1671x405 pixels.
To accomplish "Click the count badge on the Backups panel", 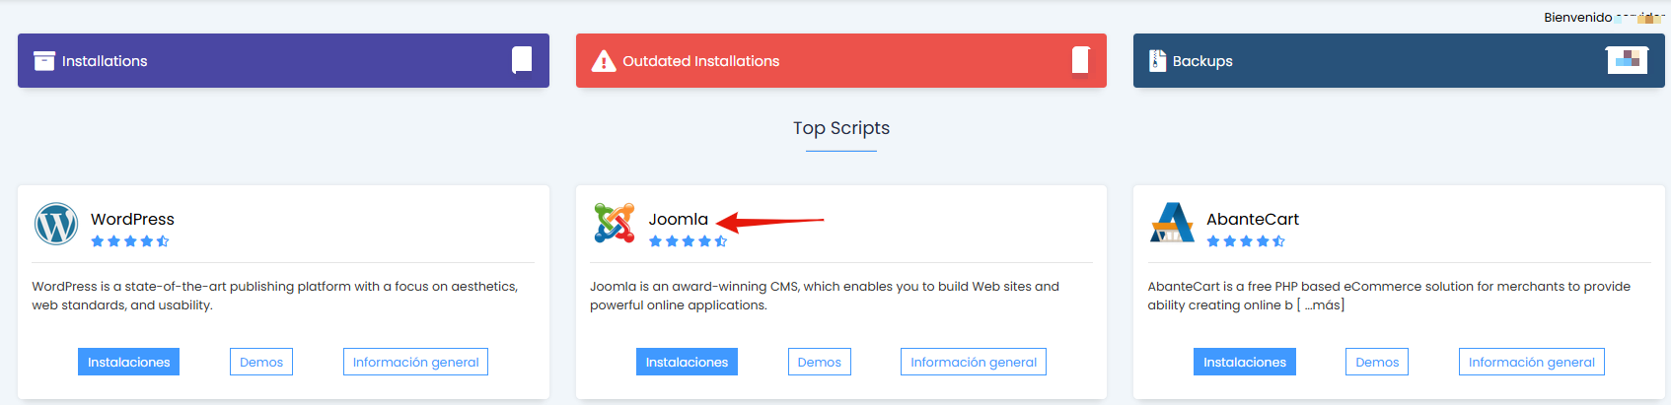I will (x=1628, y=60).
